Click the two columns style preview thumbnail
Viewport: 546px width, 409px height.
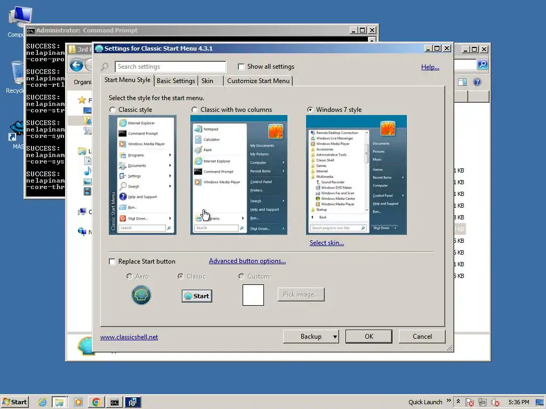(x=239, y=175)
